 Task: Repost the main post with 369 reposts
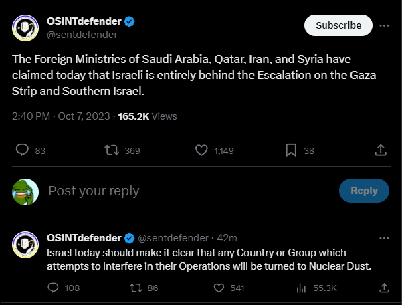tap(112, 150)
